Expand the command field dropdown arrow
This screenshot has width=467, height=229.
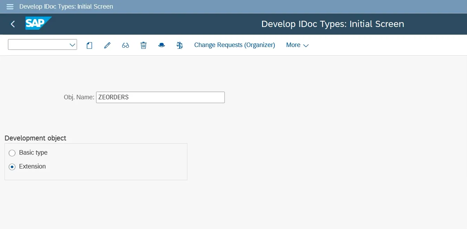73,45
